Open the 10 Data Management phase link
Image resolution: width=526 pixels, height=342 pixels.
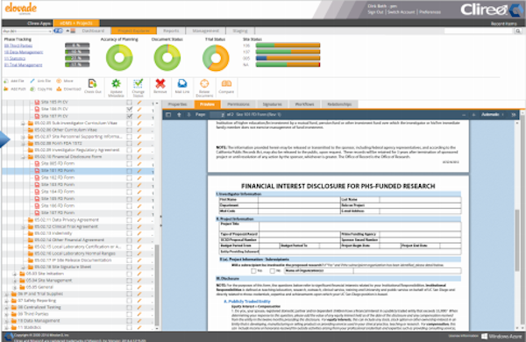pos(24,52)
